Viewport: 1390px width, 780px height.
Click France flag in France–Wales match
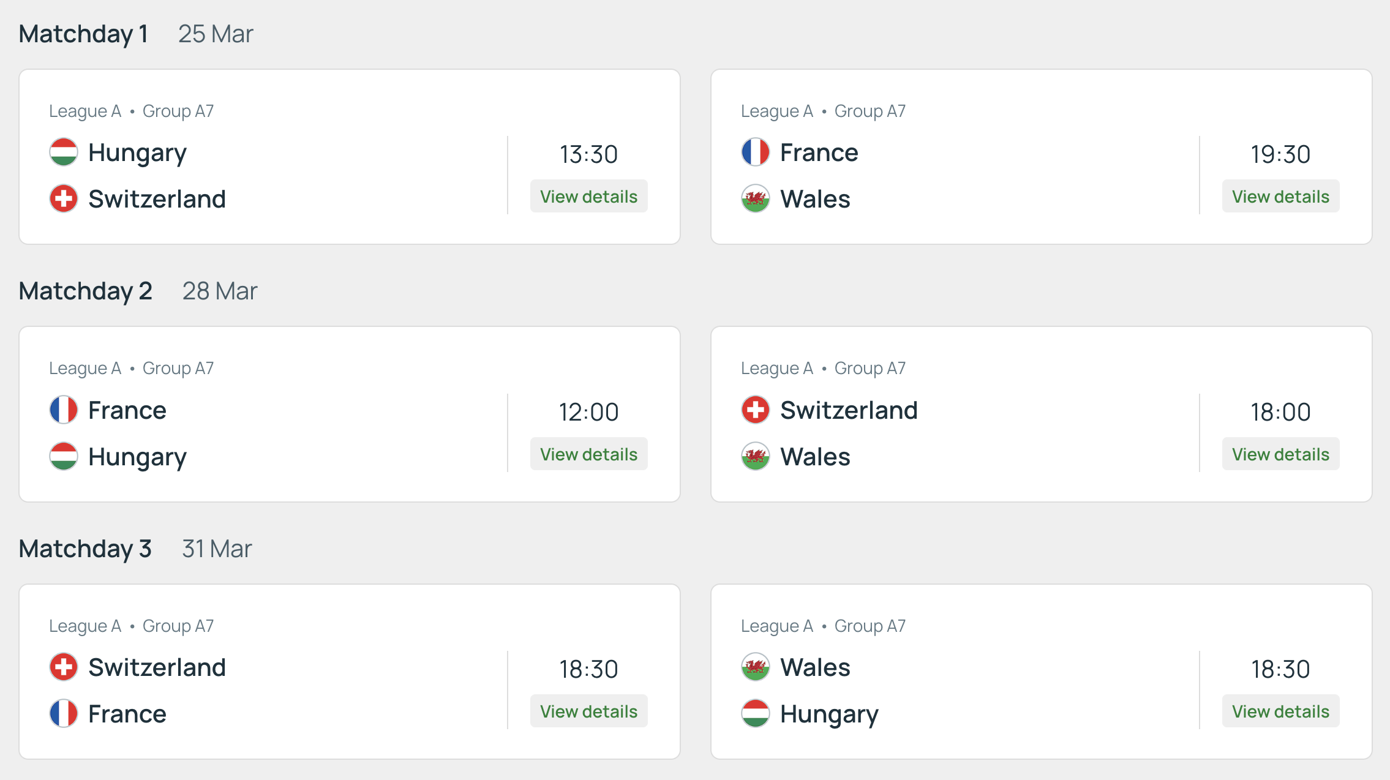[x=756, y=152]
